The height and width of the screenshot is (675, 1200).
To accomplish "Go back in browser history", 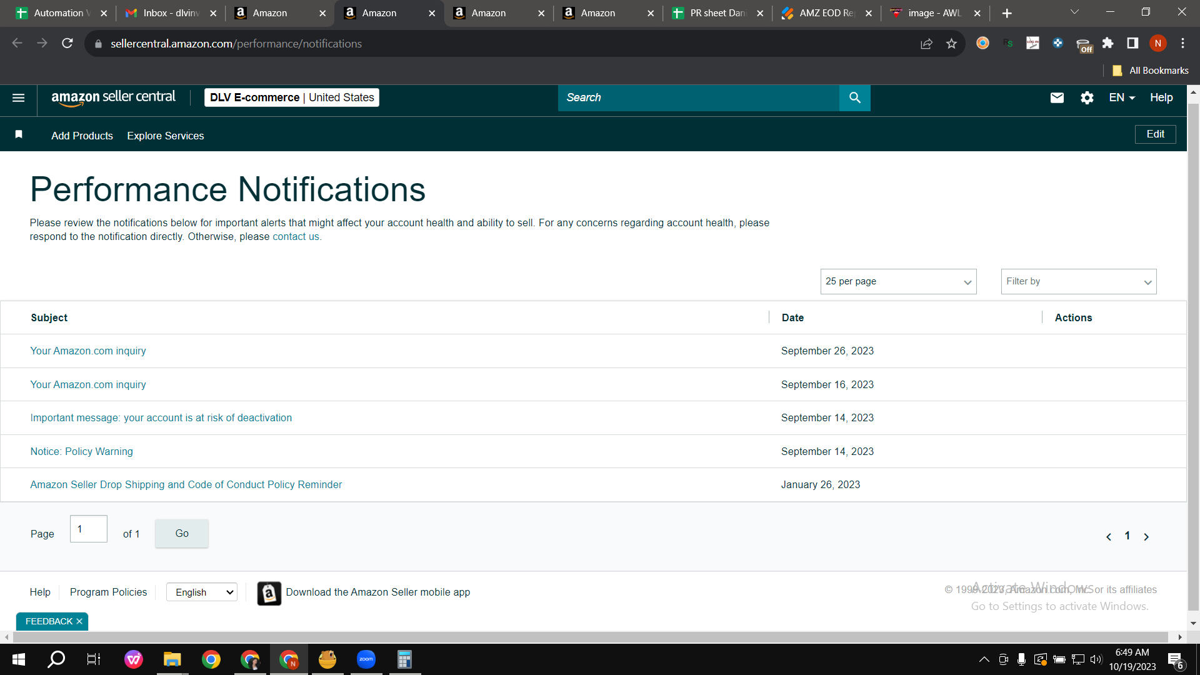I will click(17, 43).
